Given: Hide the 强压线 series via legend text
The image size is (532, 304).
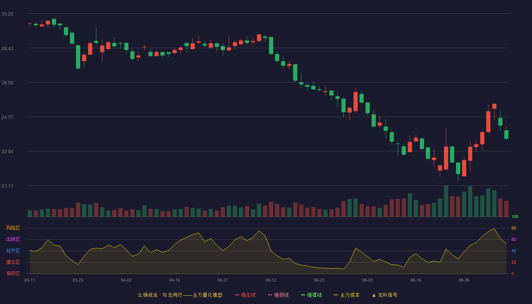Looking at the screenshot, I should (248, 295).
